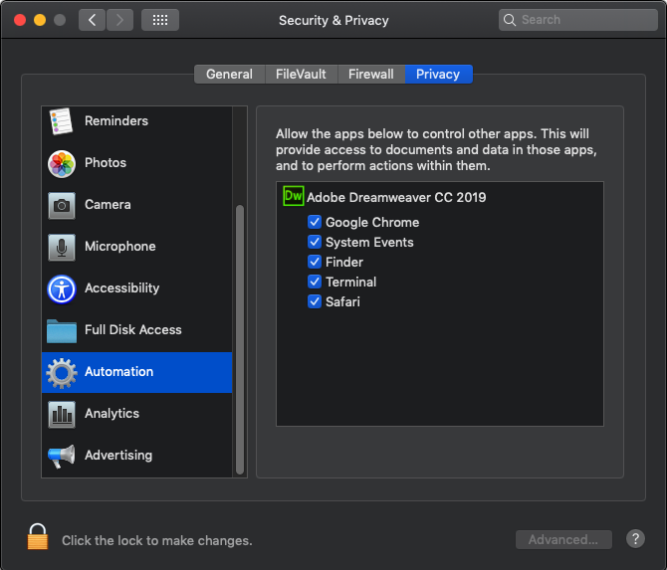The image size is (667, 570).
Task: Click the back arrow in toolbar
Action: tap(92, 20)
